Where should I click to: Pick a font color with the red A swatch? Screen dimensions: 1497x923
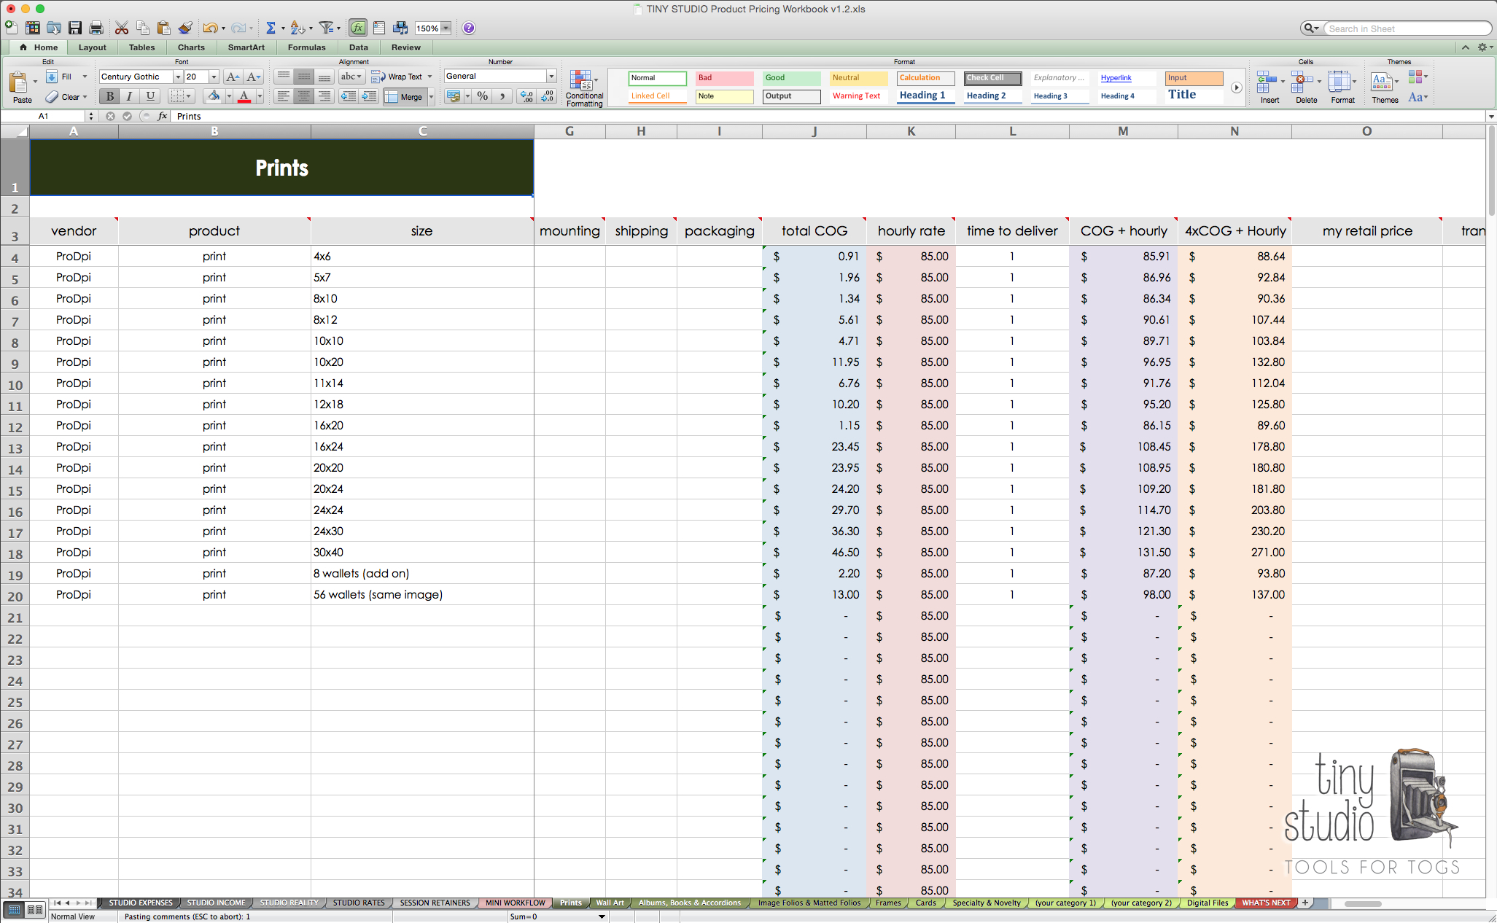click(x=244, y=96)
